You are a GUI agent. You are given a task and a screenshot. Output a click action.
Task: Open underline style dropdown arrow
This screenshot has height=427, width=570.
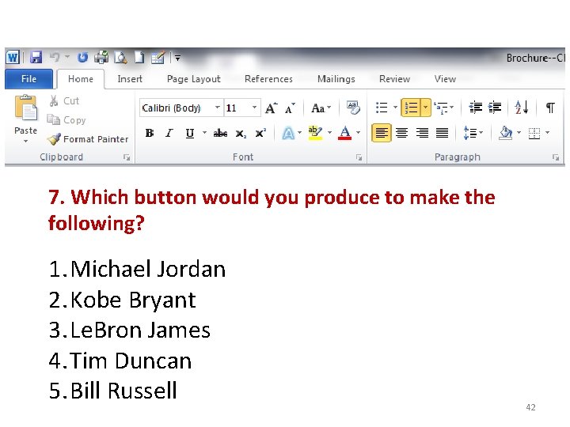tap(205, 133)
